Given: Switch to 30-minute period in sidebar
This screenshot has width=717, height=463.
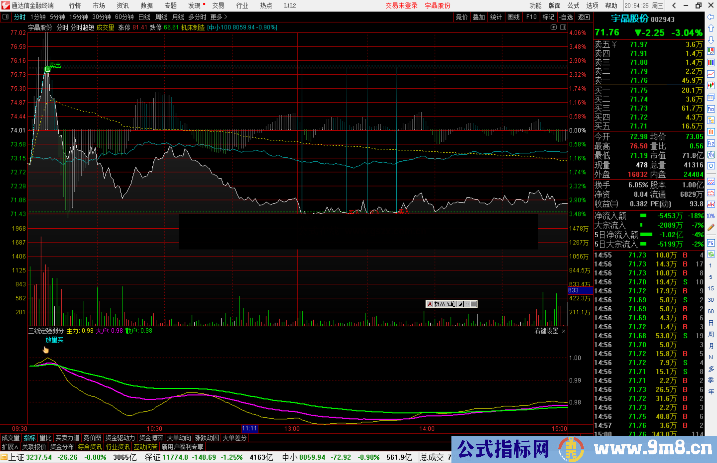Looking at the screenshot, I should click(x=710, y=300).
